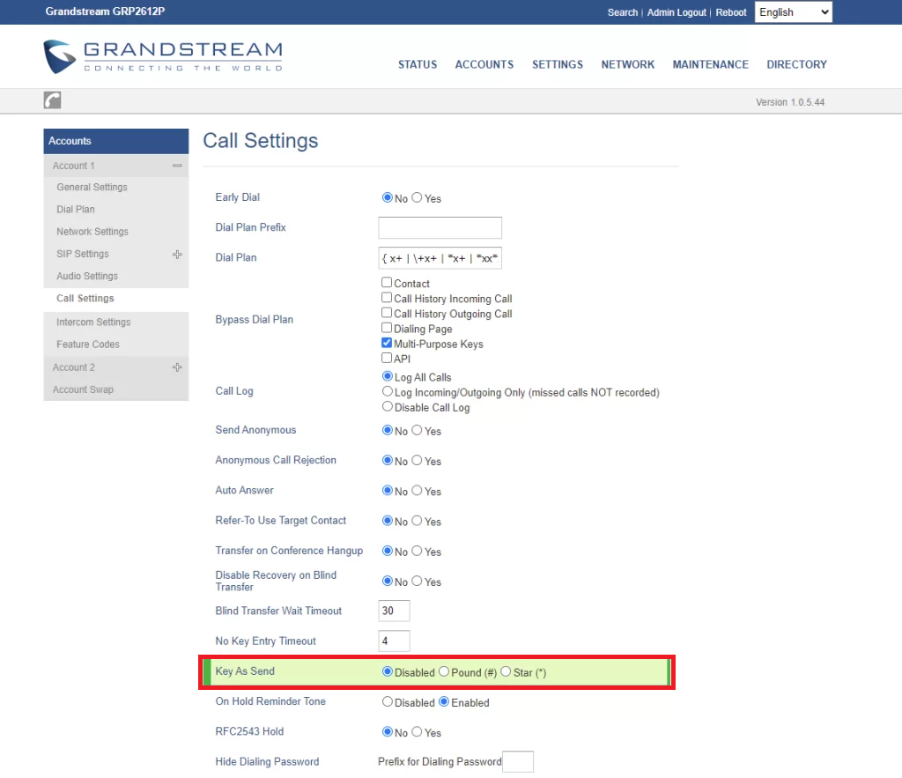This screenshot has height=778, width=902.
Task: Click the Admin Logout link
Action: pos(676,12)
